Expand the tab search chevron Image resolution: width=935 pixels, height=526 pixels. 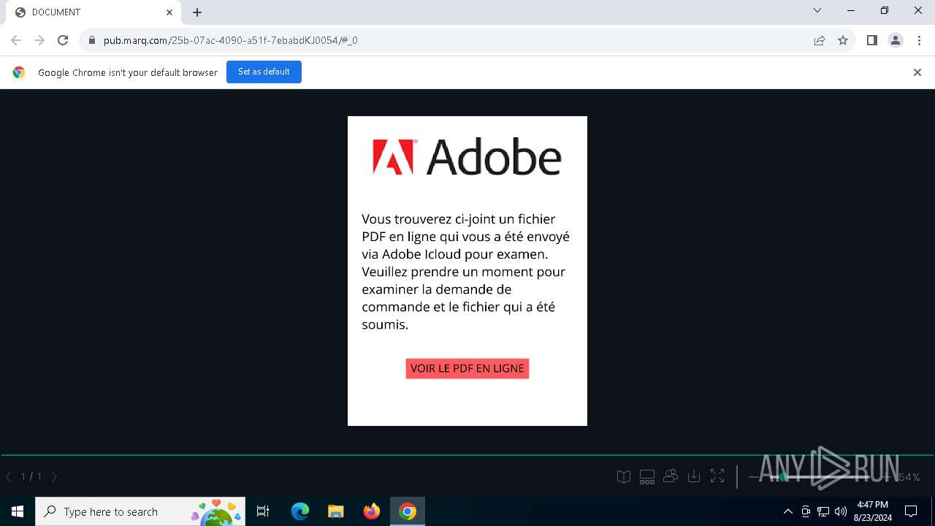coord(817,11)
